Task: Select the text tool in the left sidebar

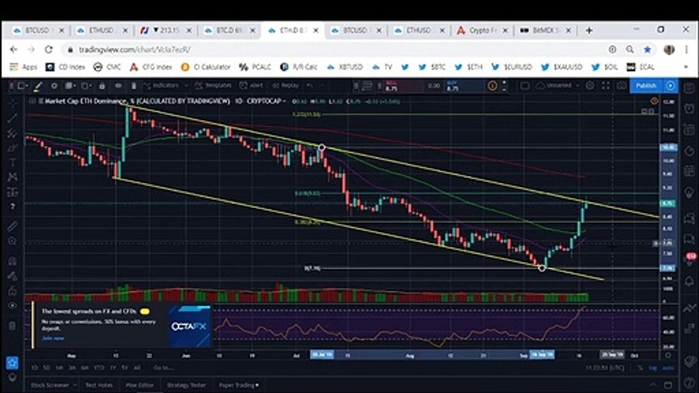Action: [13, 162]
